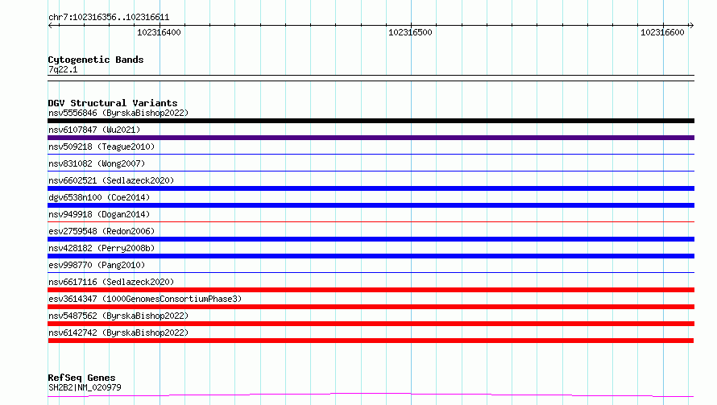The image size is (717, 405).
Task: Click the nsv509218 (Teague2010) label
Action: (102, 147)
